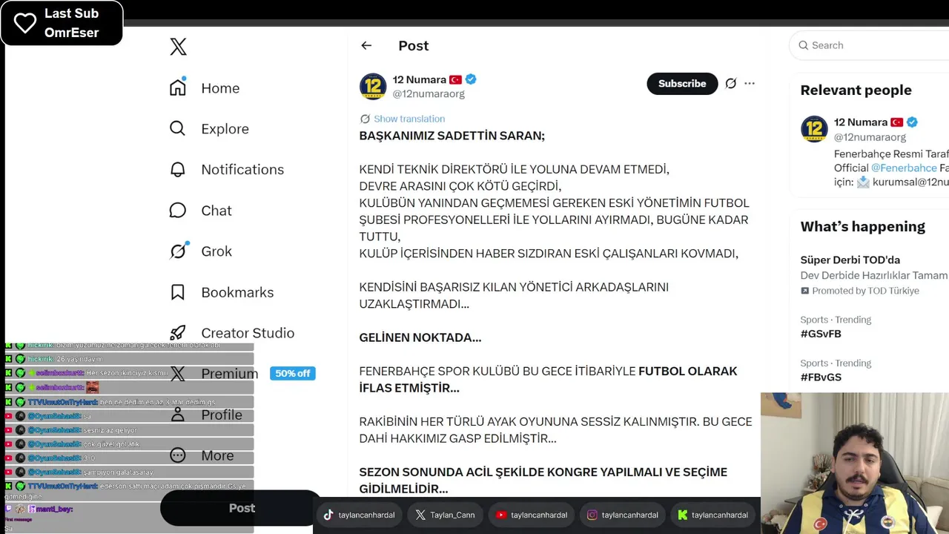Click the Instagram icon in overlay bar
The width and height of the screenshot is (949, 534).
point(592,515)
